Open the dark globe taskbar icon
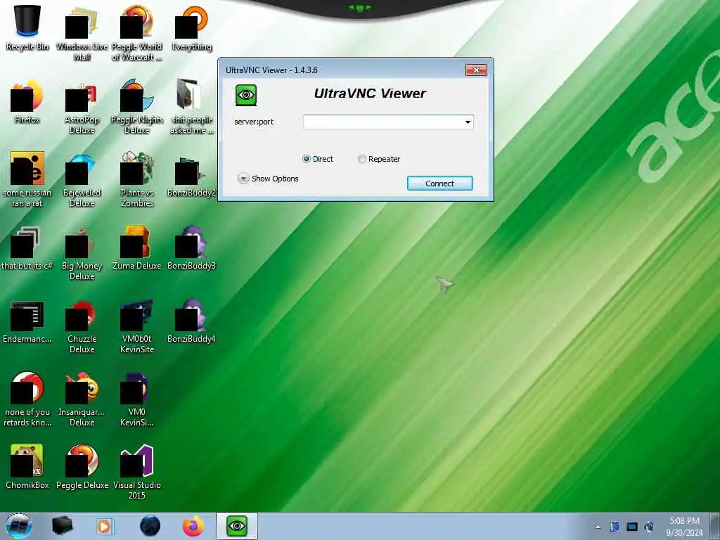This screenshot has width=720, height=540. [x=150, y=526]
